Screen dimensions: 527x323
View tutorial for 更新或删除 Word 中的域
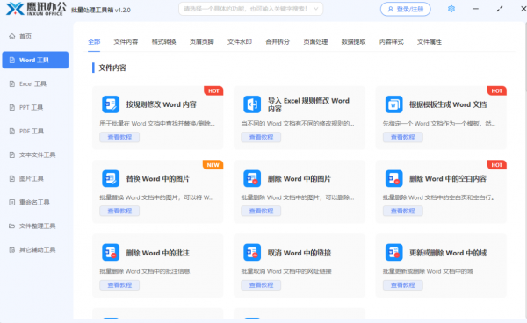point(402,285)
